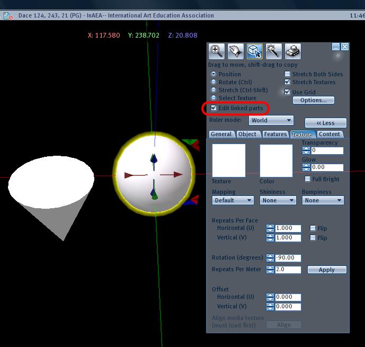Viewport: 365px width, 347px height.
Task: Select the Focus (magnifier) tool
Action: point(216,51)
